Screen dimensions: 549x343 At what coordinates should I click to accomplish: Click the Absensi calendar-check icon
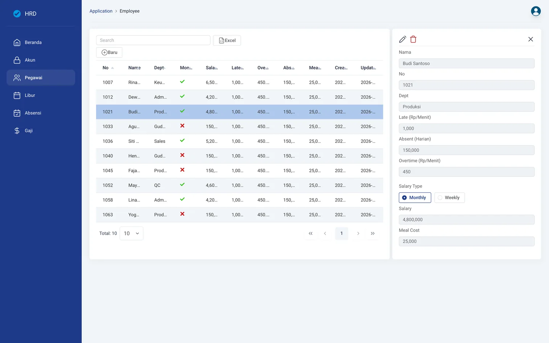[x=17, y=113]
